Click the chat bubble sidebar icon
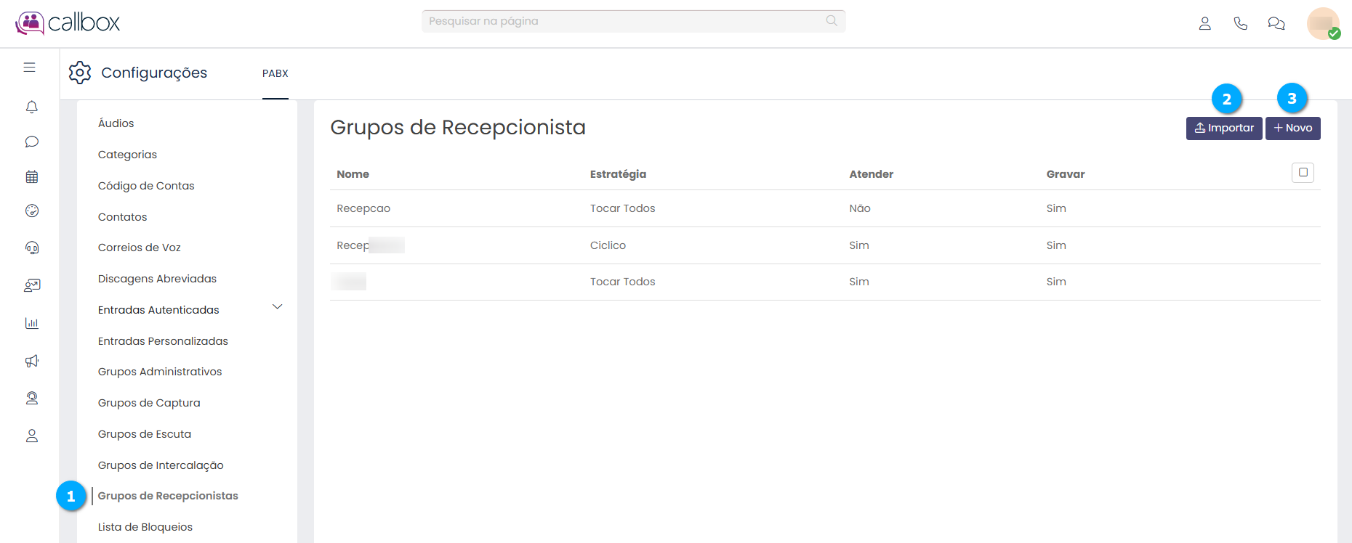Screen dimensions: 1352x543 (x=31, y=142)
